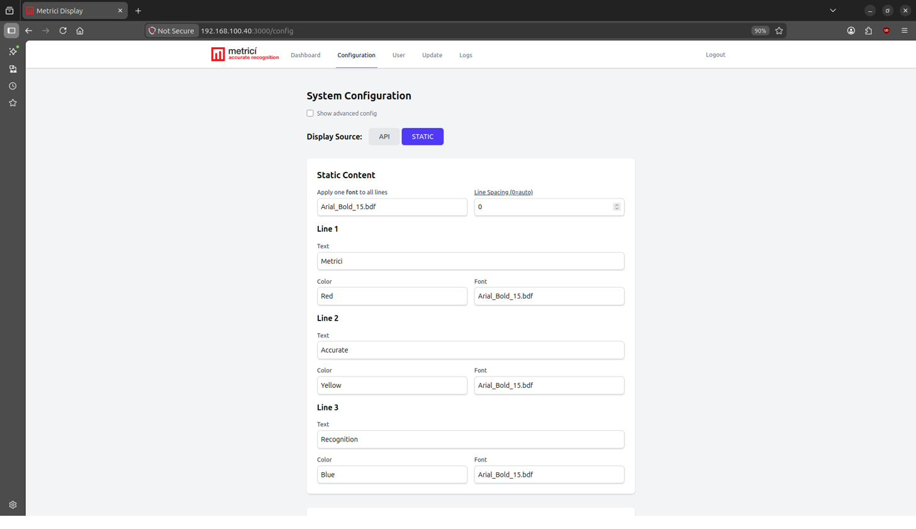Image resolution: width=916 pixels, height=529 pixels.
Task: Open the Logs page
Action: tap(466, 55)
